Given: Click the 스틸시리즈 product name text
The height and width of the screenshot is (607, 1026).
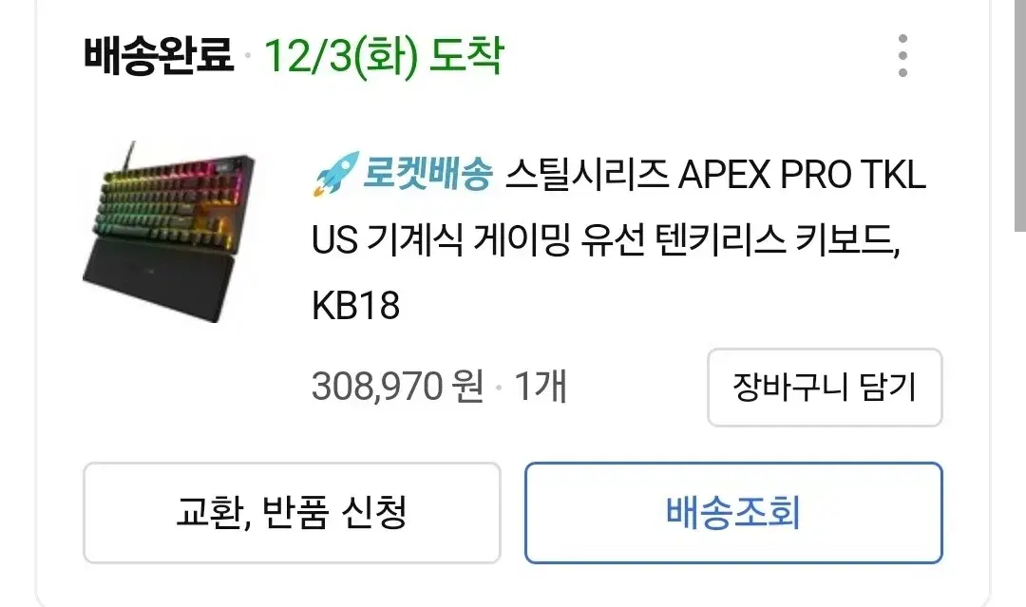Looking at the screenshot, I should point(587,175).
